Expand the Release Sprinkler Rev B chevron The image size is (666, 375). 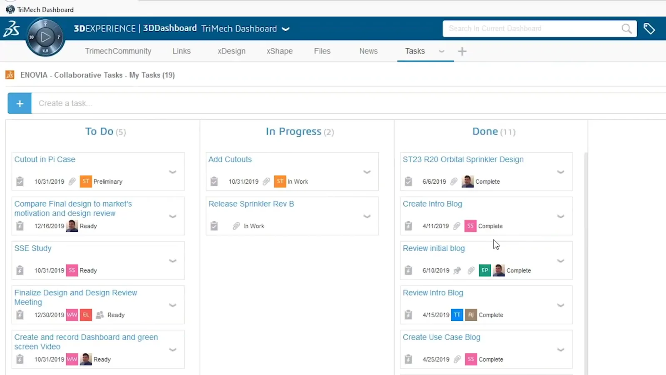pyautogui.click(x=367, y=216)
